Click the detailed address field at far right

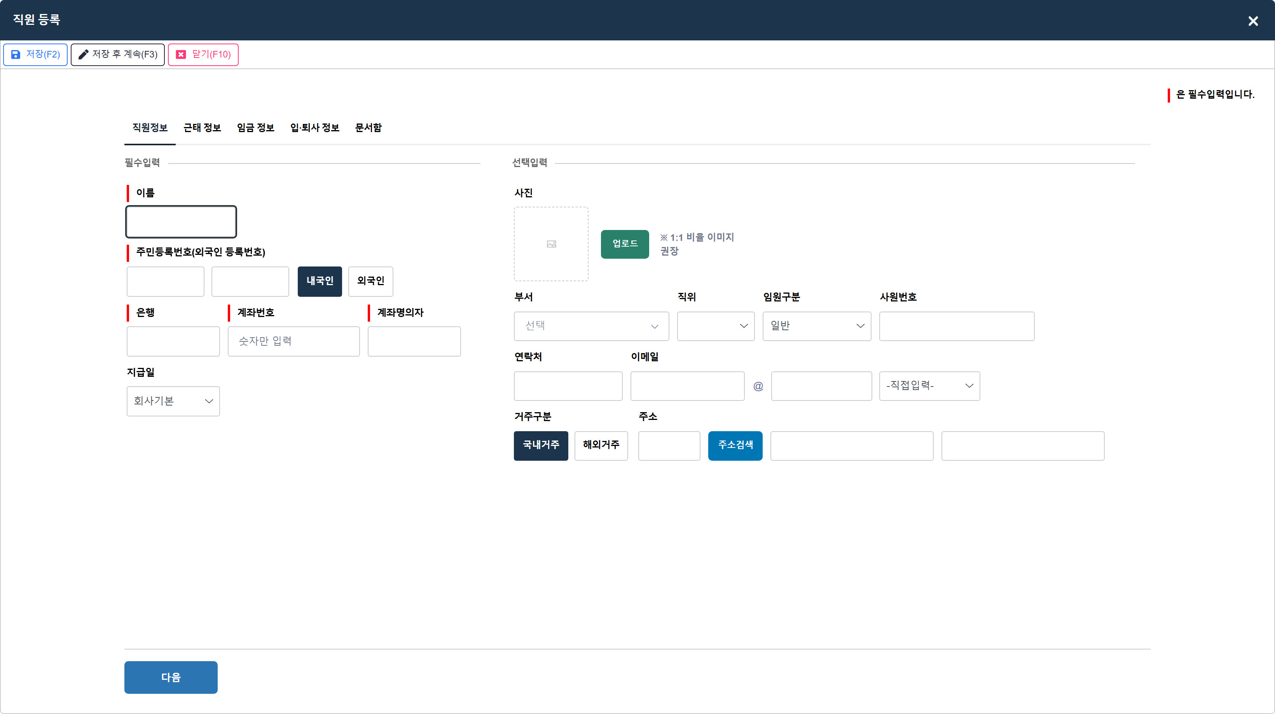coord(1023,446)
